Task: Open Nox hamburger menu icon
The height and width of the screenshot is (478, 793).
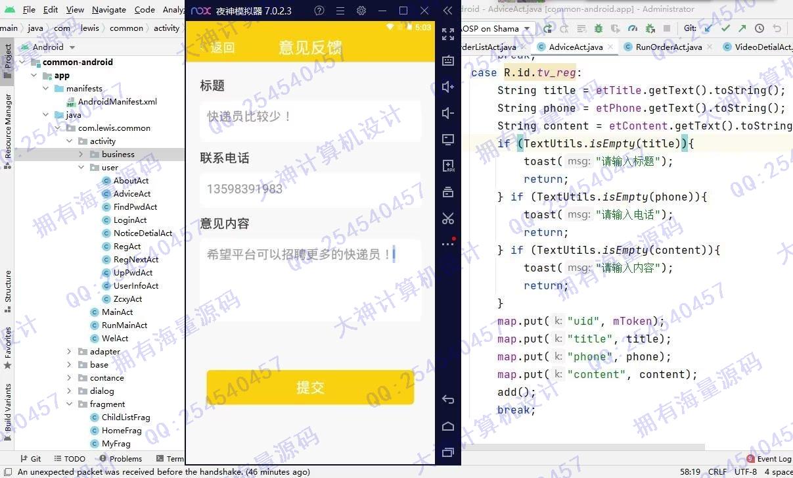Action: [340, 11]
